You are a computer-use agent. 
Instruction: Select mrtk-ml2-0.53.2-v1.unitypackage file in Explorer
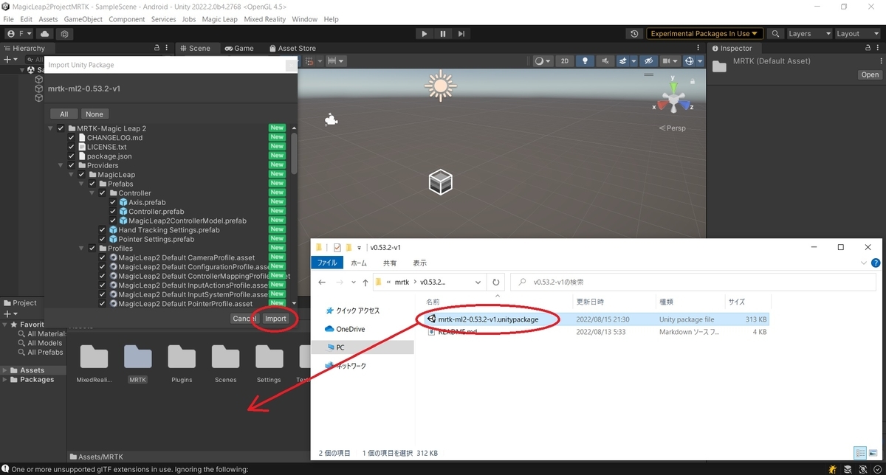pyautogui.click(x=592, y=319)
